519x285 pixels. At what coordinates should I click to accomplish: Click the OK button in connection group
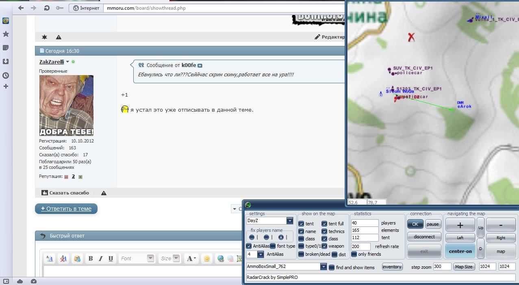pos(415,224)
